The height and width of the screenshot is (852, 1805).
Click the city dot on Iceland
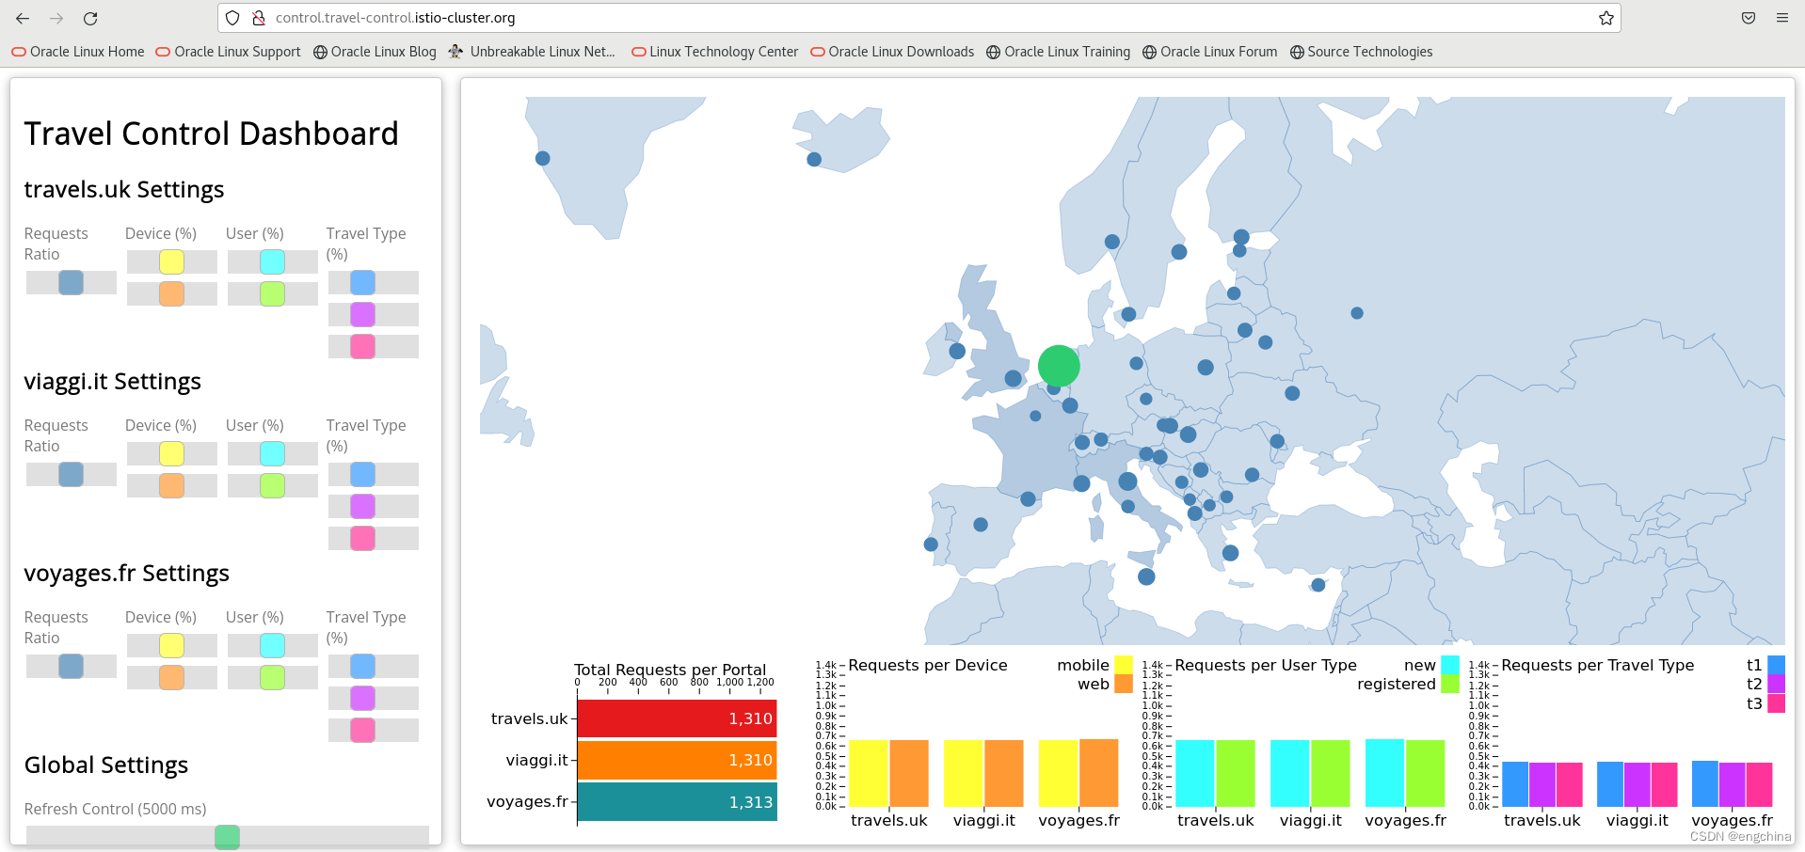click(814, 159)
